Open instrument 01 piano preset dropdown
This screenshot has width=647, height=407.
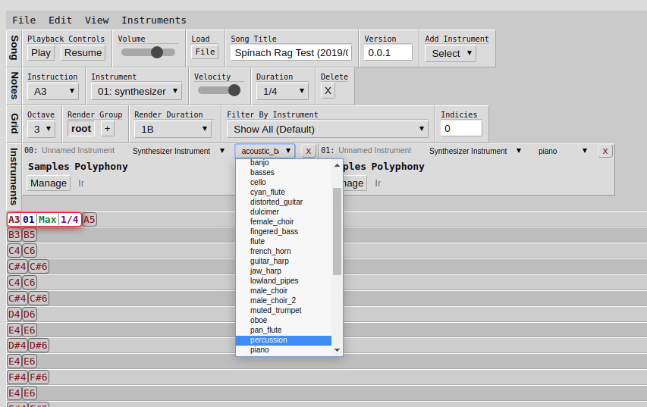[x=562, y=151]
